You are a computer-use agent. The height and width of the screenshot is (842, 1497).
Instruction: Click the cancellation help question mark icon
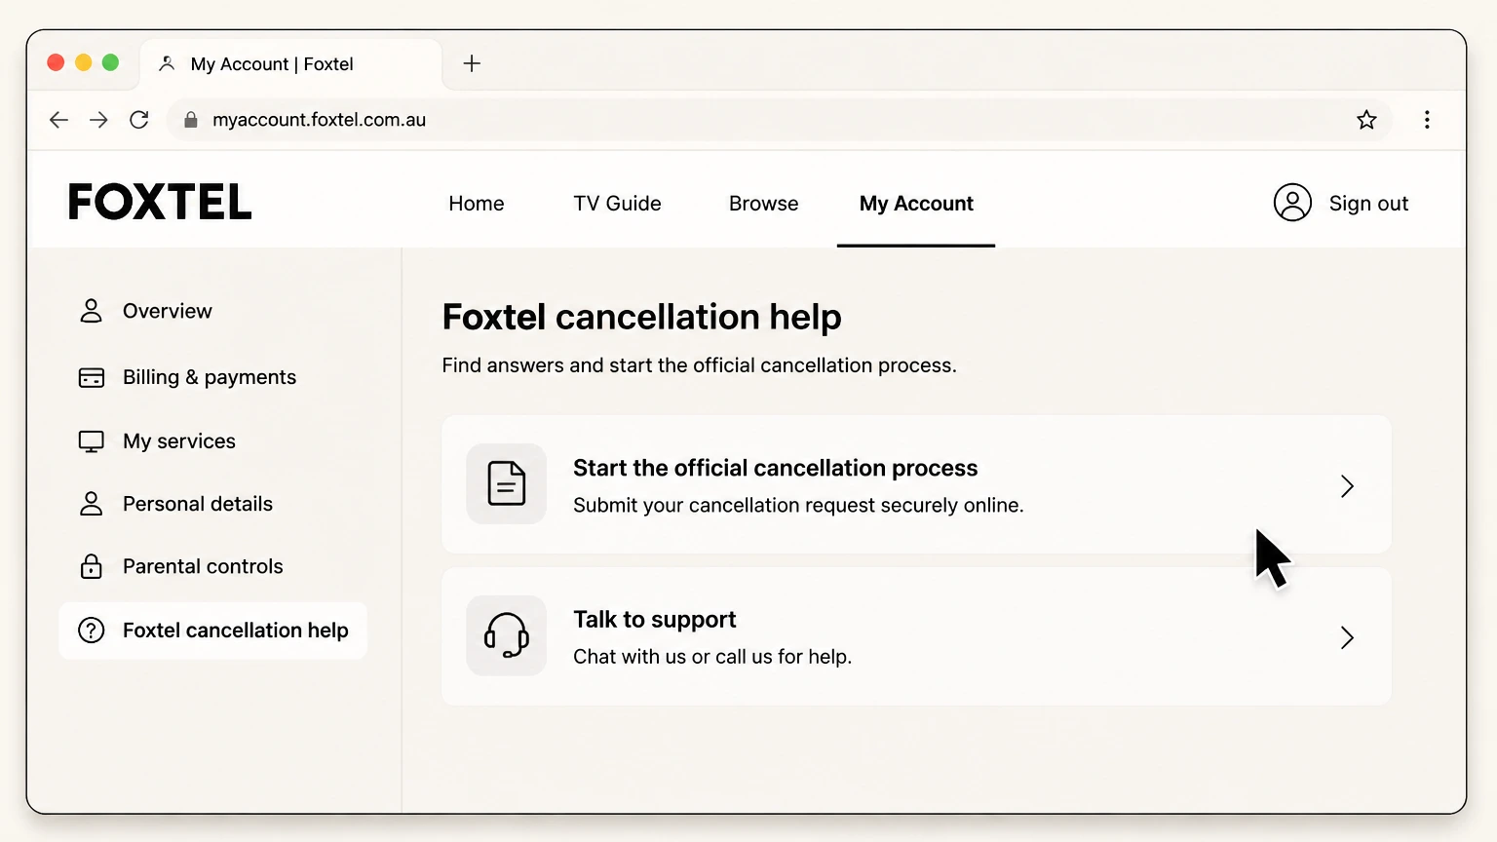coord(91,631)
